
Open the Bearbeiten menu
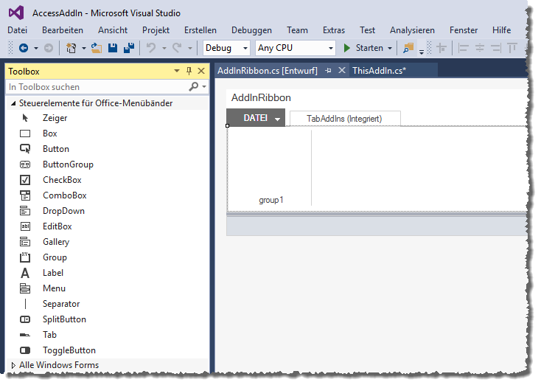[63, 30]
